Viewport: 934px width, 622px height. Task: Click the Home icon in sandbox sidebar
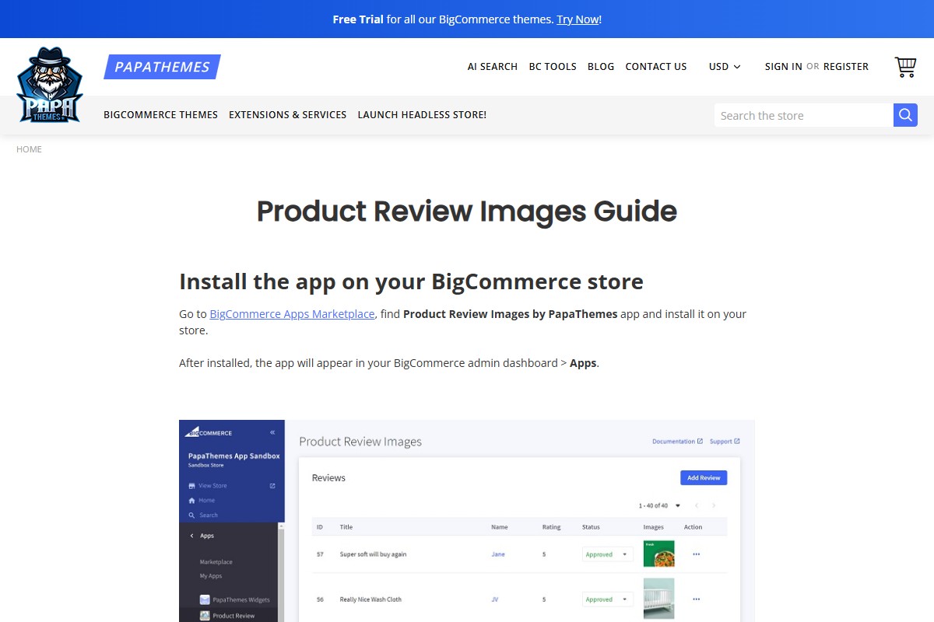[191, 500]
